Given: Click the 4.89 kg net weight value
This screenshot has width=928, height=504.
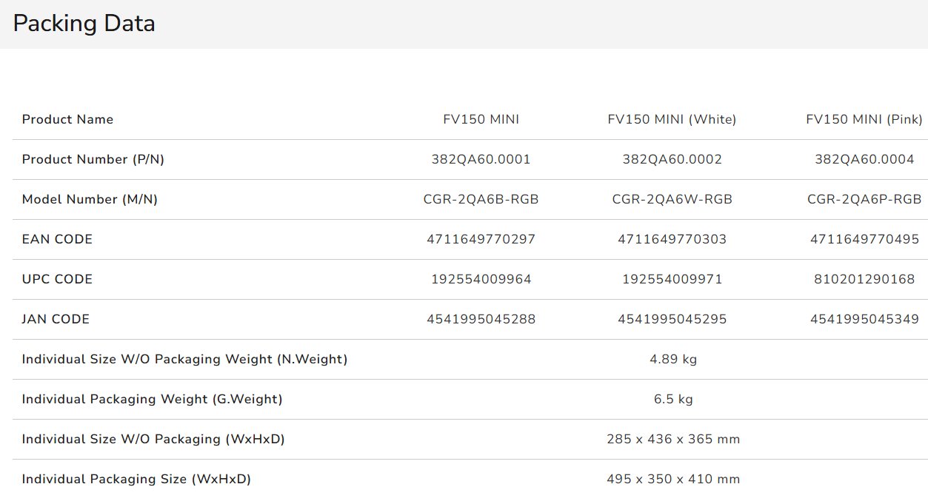Looking at the screenshot, I should pyautogui.click(x=672, y=360).
